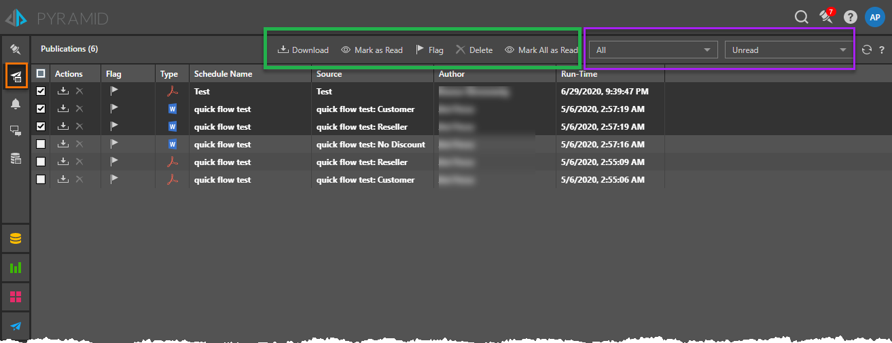This screenshot has width=892, height=343.
Task: Click Mark All as Read
Action: [x=541, y=50]
